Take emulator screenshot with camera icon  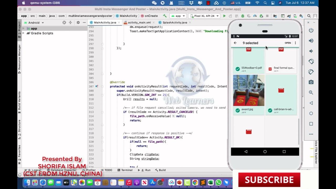(311, 82)
